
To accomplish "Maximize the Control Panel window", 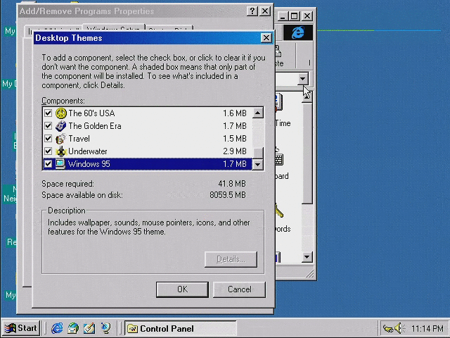I will point(295,15).
